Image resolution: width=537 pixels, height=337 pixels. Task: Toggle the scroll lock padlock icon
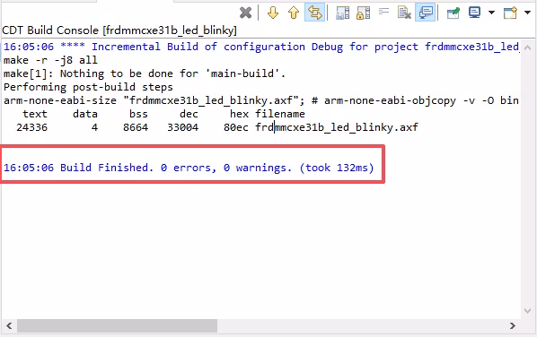pos(363,13)
